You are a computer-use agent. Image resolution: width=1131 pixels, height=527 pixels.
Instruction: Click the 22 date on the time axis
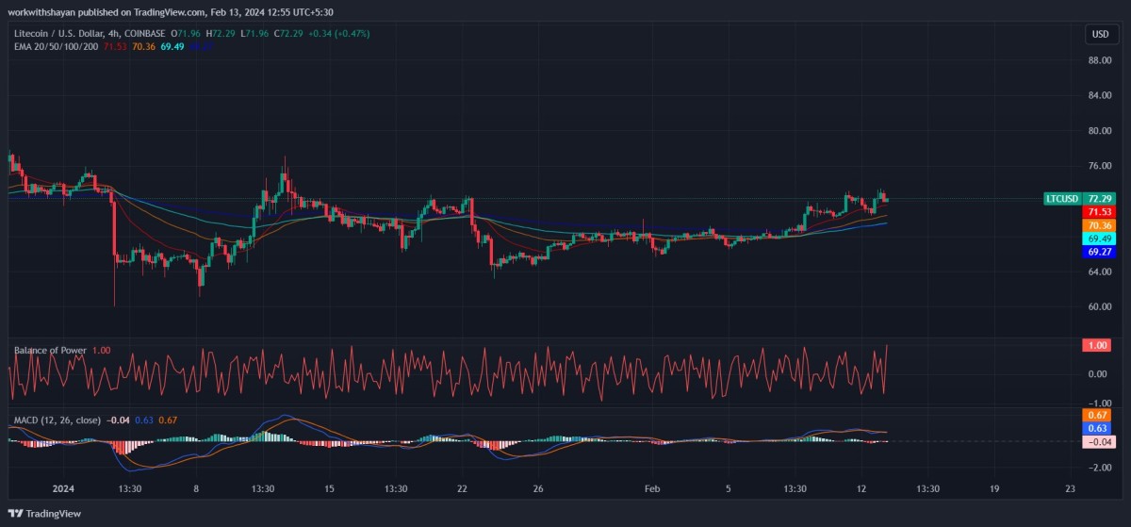click(462, 489)
